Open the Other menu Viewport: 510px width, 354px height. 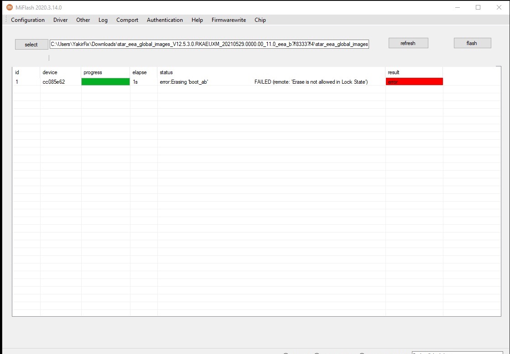[x=83, y=20]
